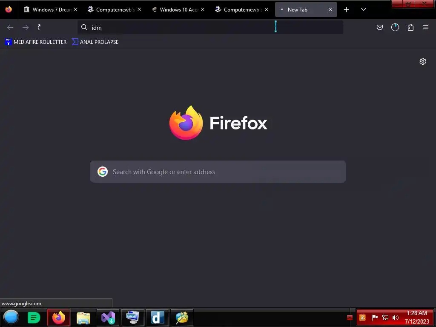Open the second bookmarks toolbar item
The image size is (436, 327).
pos(95,42)
